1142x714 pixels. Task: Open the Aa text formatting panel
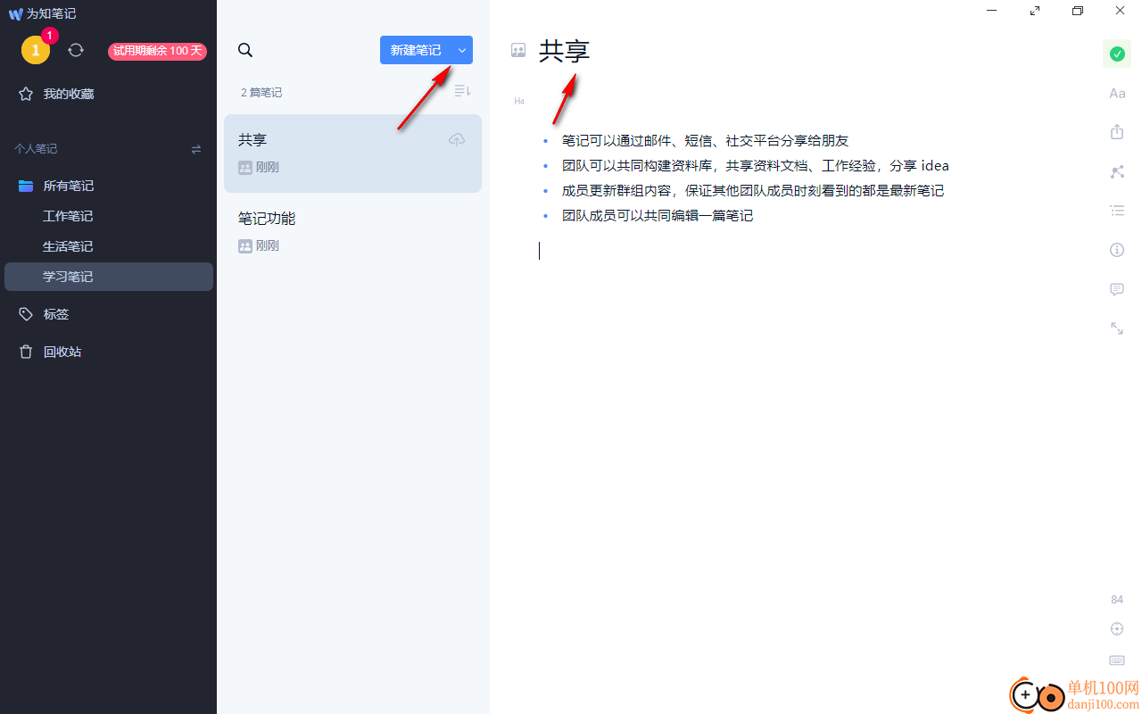(1117, 93)
